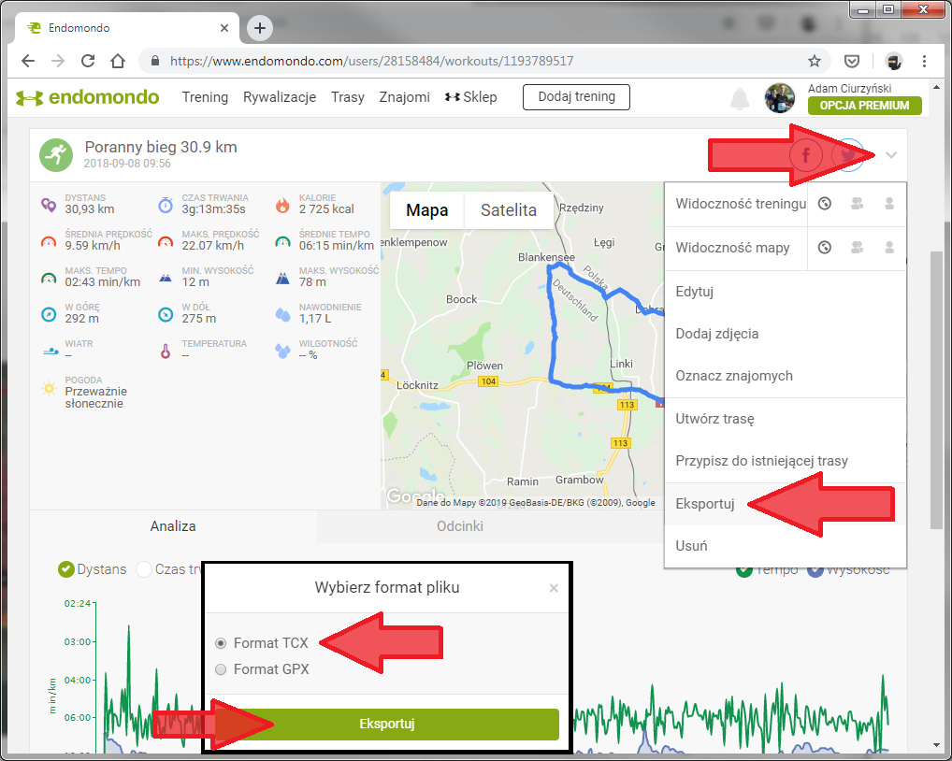952x761 pixels.
Task: Open the Trening navigation menu
Action: [x=205, y=97]
